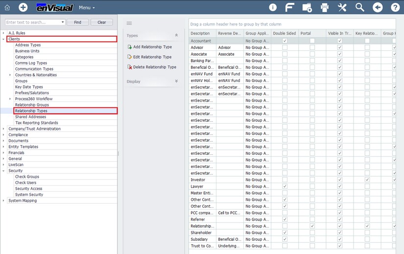The height and width of the screenshot is (254, 404).
Task: Click the Subsidiary description cell
Action: point(202,239)
